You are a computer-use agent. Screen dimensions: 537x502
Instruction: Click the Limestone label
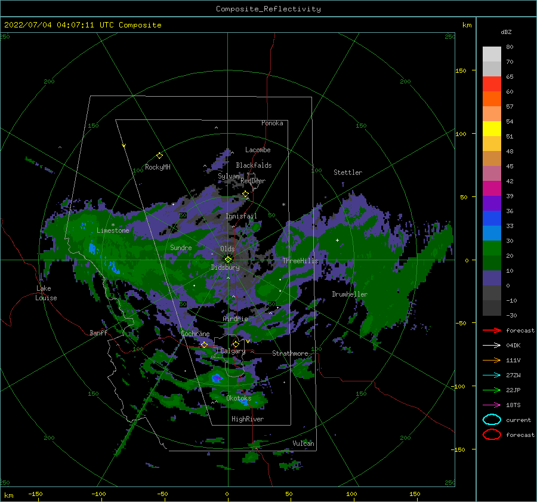pos(113,230)
